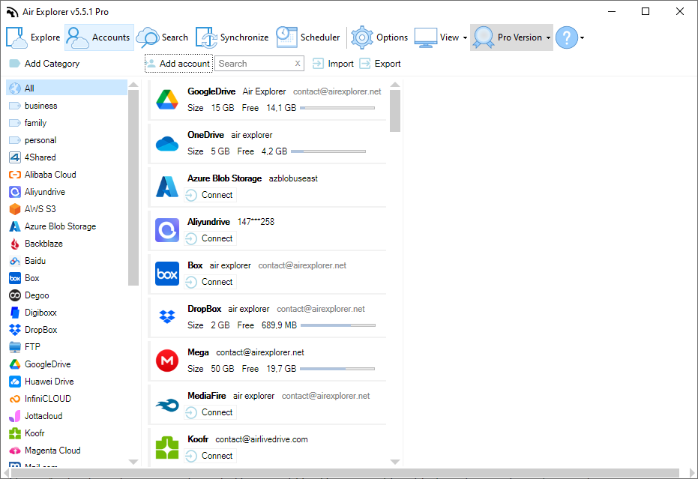Filter by Jottacloud in sidebar
This screenshot has width=698, height=479.
[67, 416]
